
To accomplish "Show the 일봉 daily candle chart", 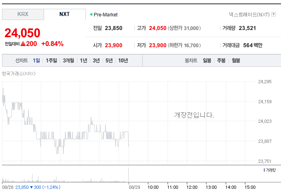I will point(207,61).
